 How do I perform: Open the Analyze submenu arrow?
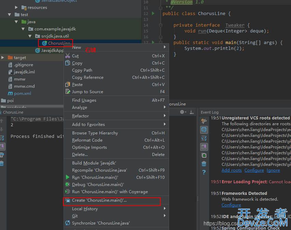165,107
